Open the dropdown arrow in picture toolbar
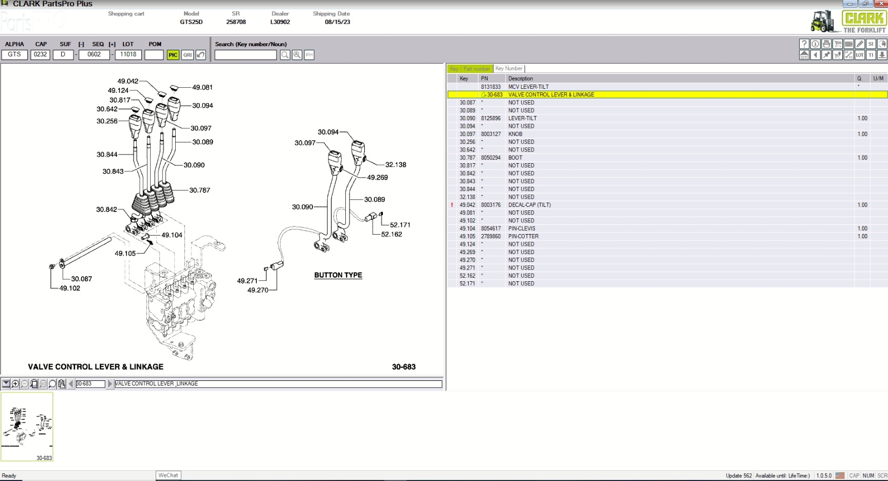The height and width of the screenshot is (481, 888). pos(6,383)
